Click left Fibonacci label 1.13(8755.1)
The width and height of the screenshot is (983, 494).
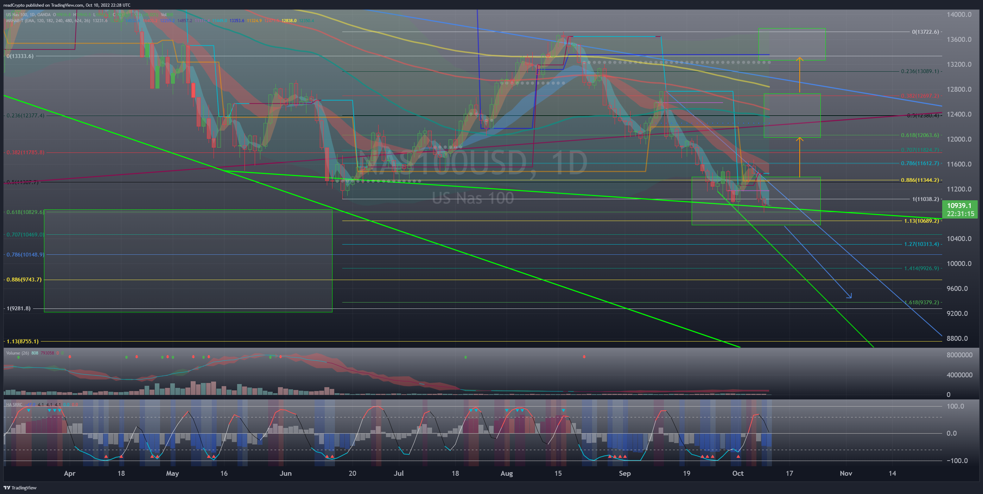click(x=22, y=341)
